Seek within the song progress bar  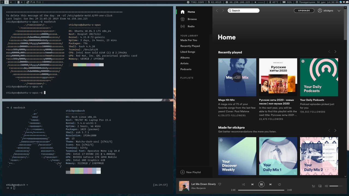(x=261, y=190)
